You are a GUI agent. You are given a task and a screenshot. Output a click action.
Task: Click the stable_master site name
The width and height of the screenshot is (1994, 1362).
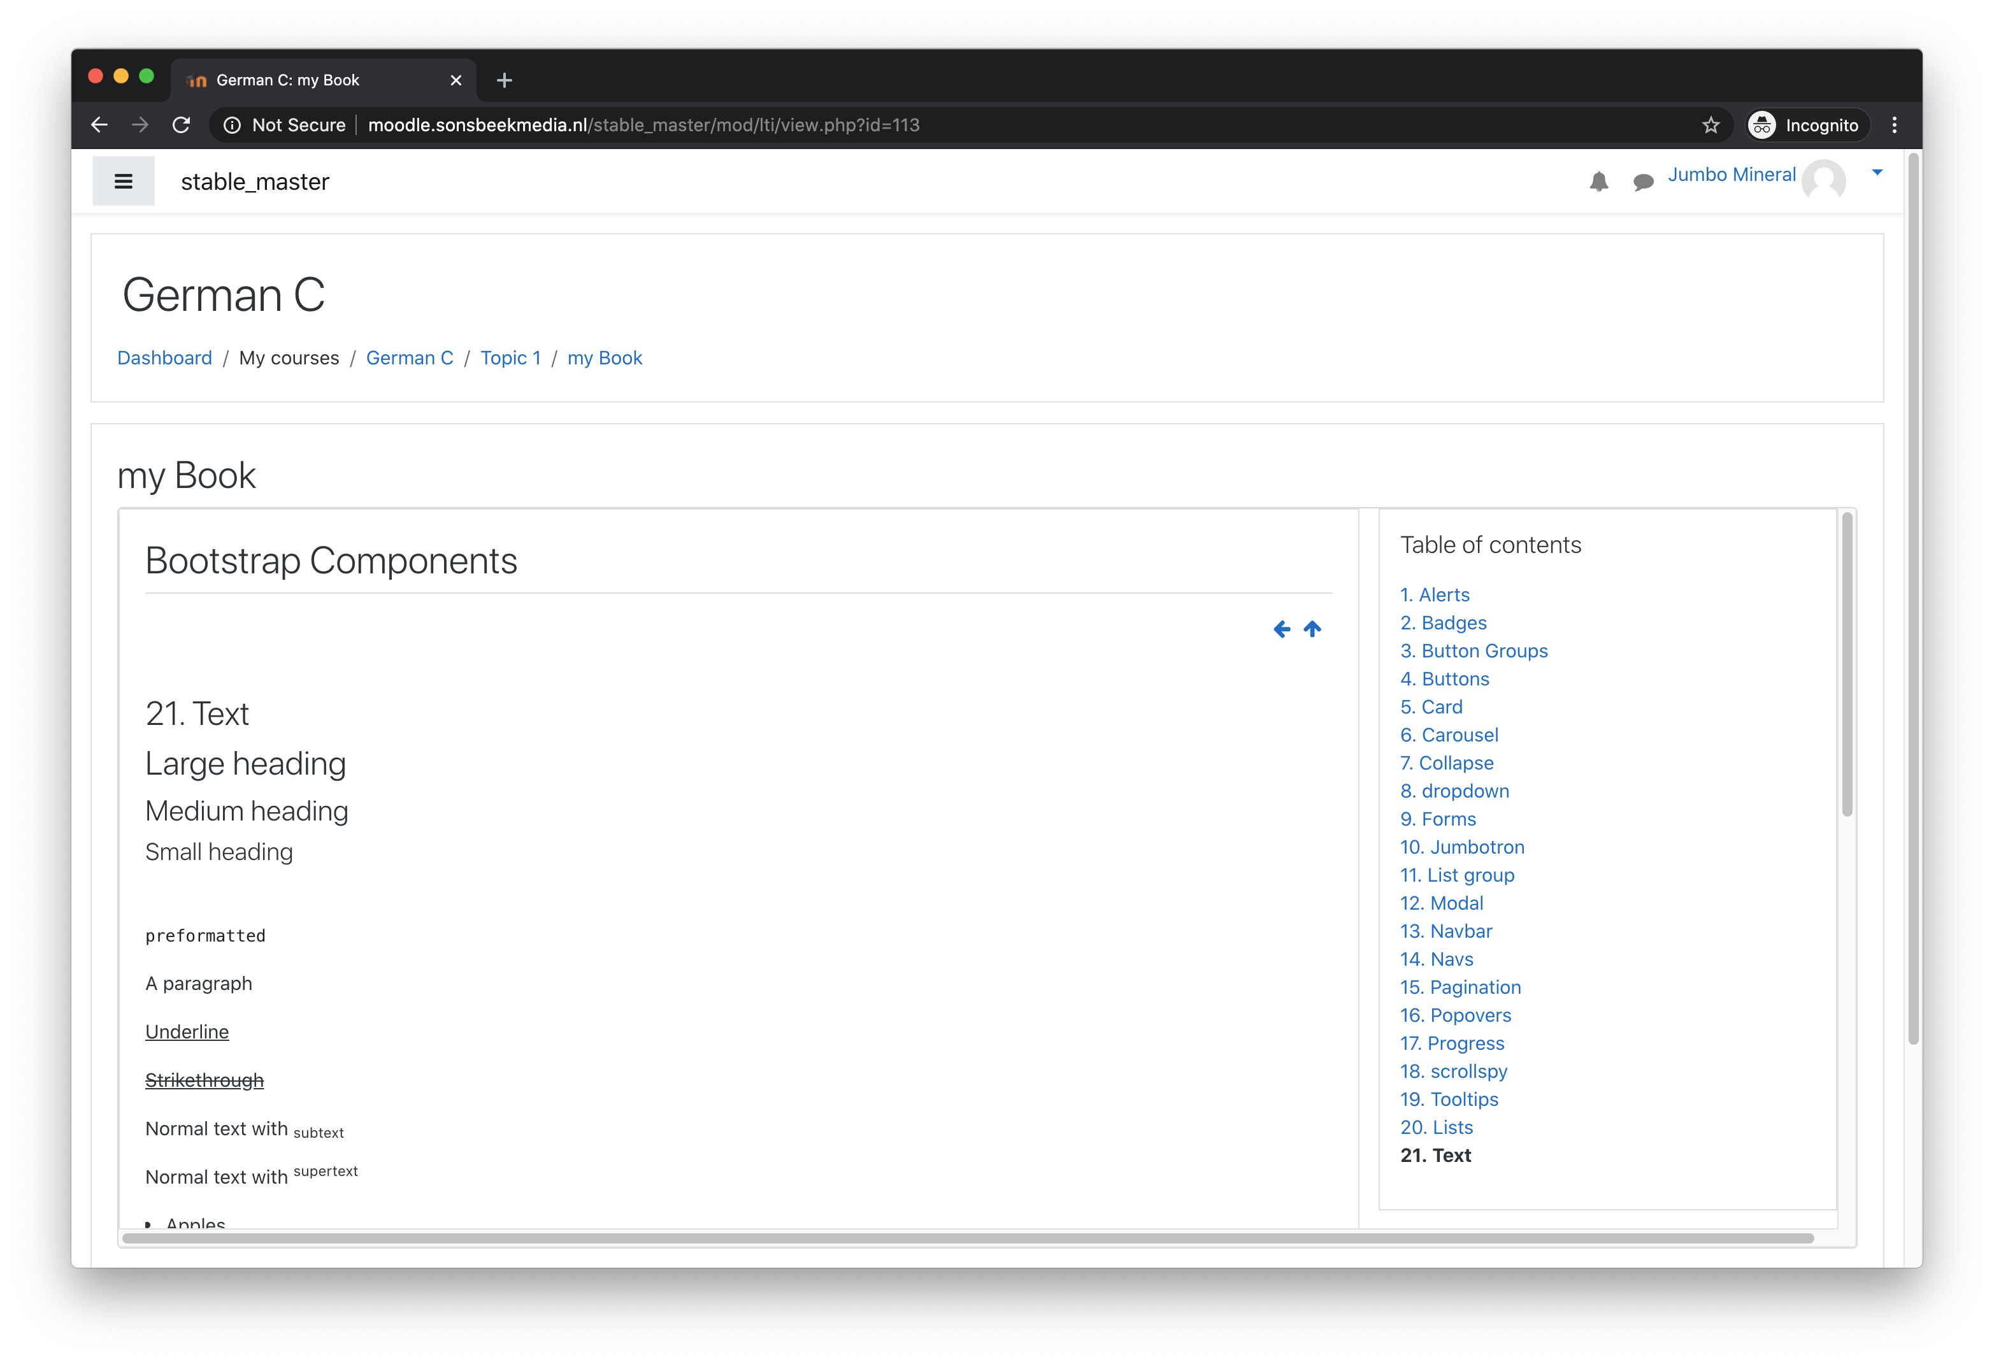pos(255,182)
